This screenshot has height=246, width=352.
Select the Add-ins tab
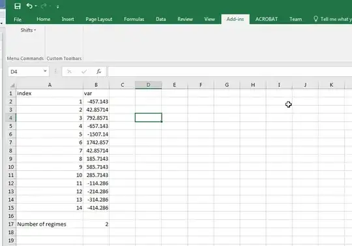tap(235, 20)
